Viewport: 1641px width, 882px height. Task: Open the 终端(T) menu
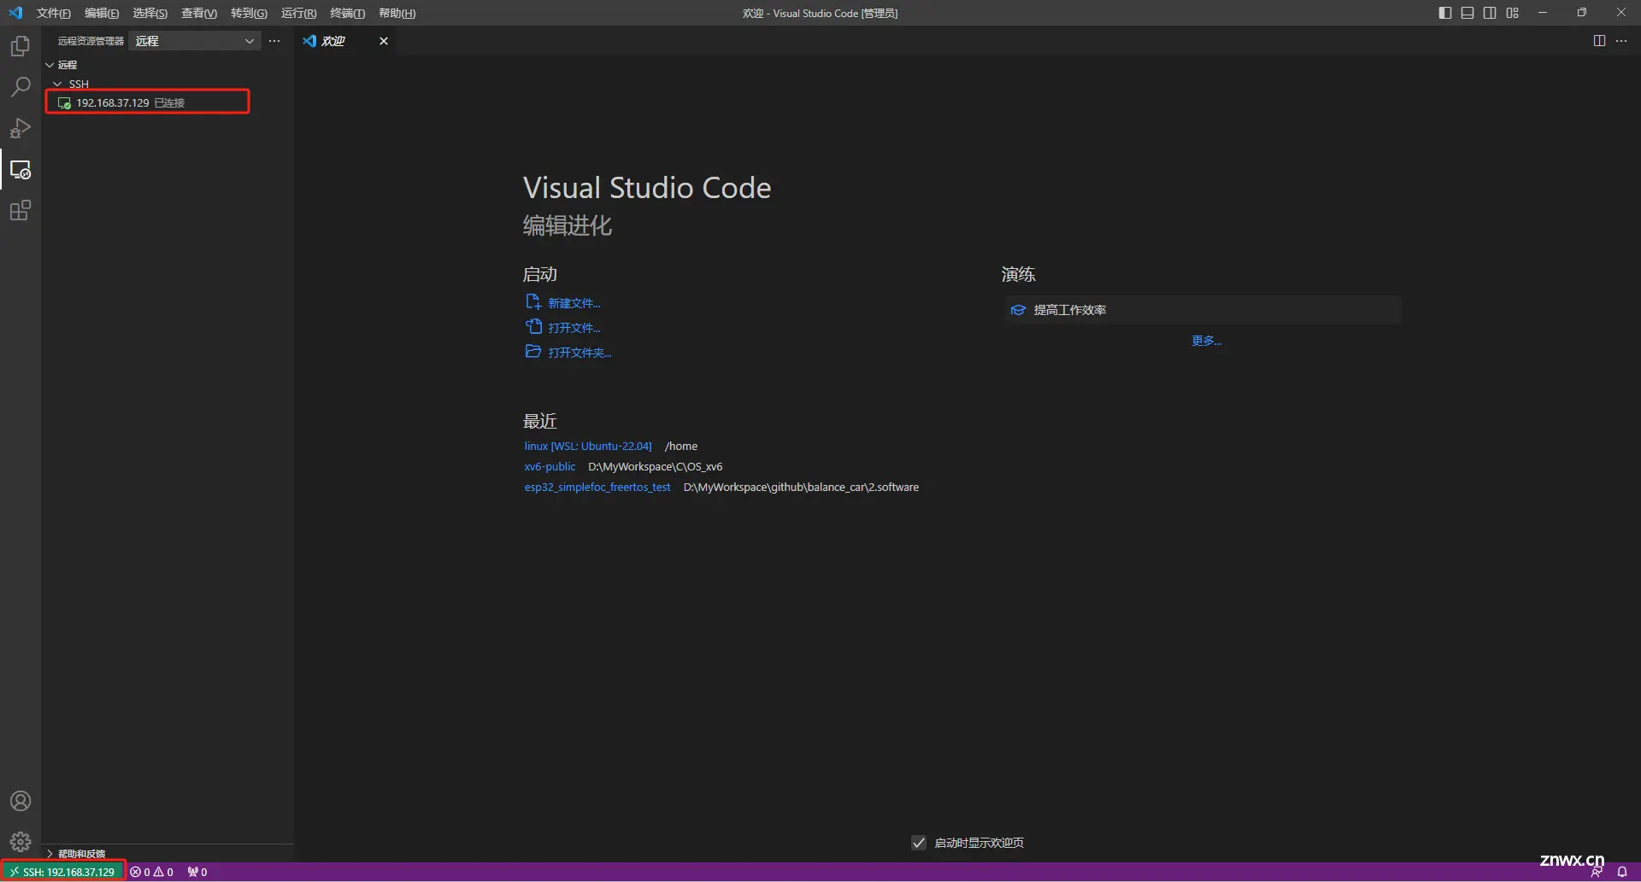click(347, 13)
